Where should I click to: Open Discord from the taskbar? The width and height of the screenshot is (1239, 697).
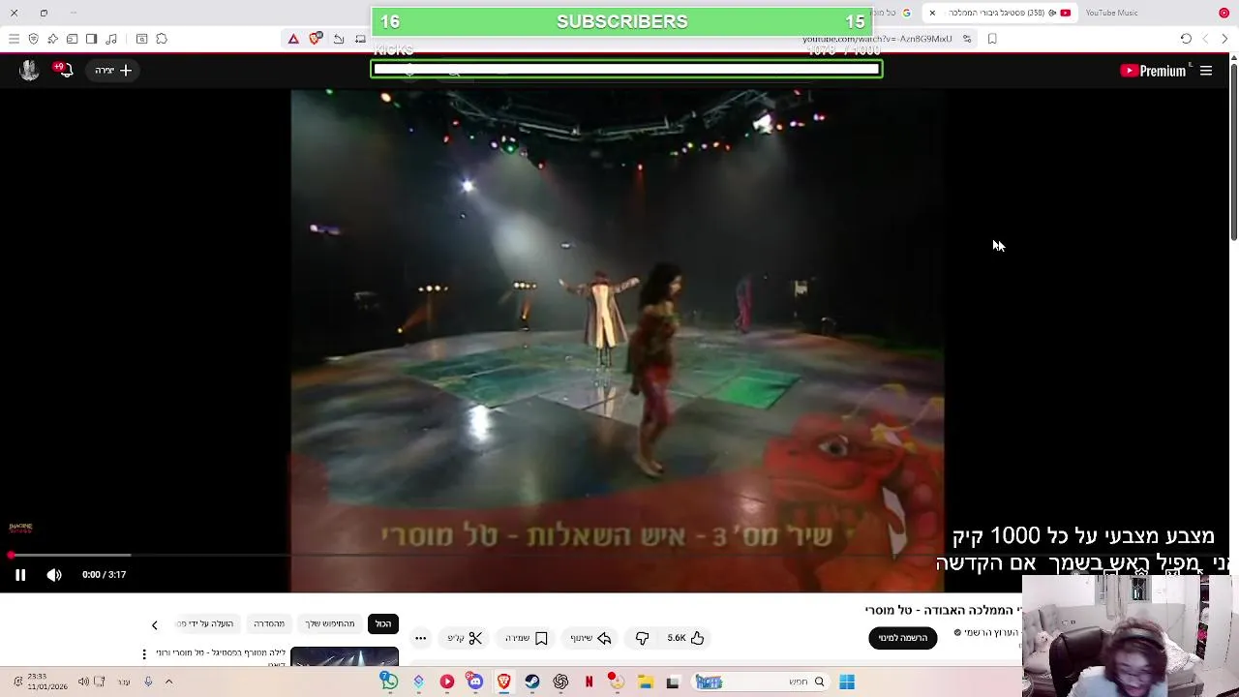coord(475,682)
